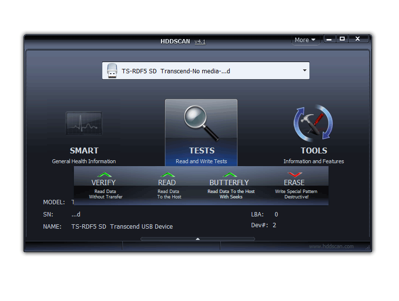Click the green arrow above VERIFY

pos(104,174)
